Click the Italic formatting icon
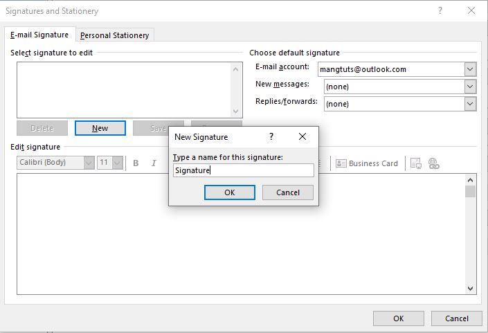 (x=154, y=163)
